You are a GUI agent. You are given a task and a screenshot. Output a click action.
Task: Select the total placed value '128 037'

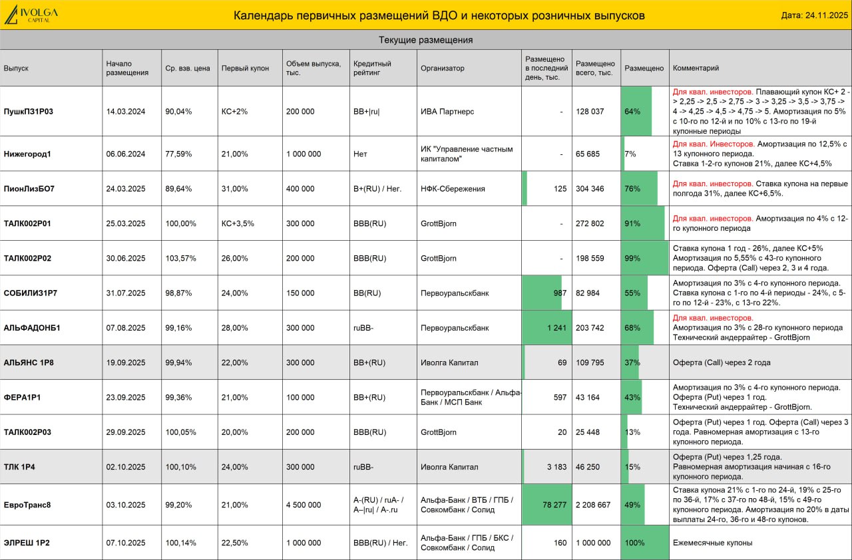[x=590, y=112]
